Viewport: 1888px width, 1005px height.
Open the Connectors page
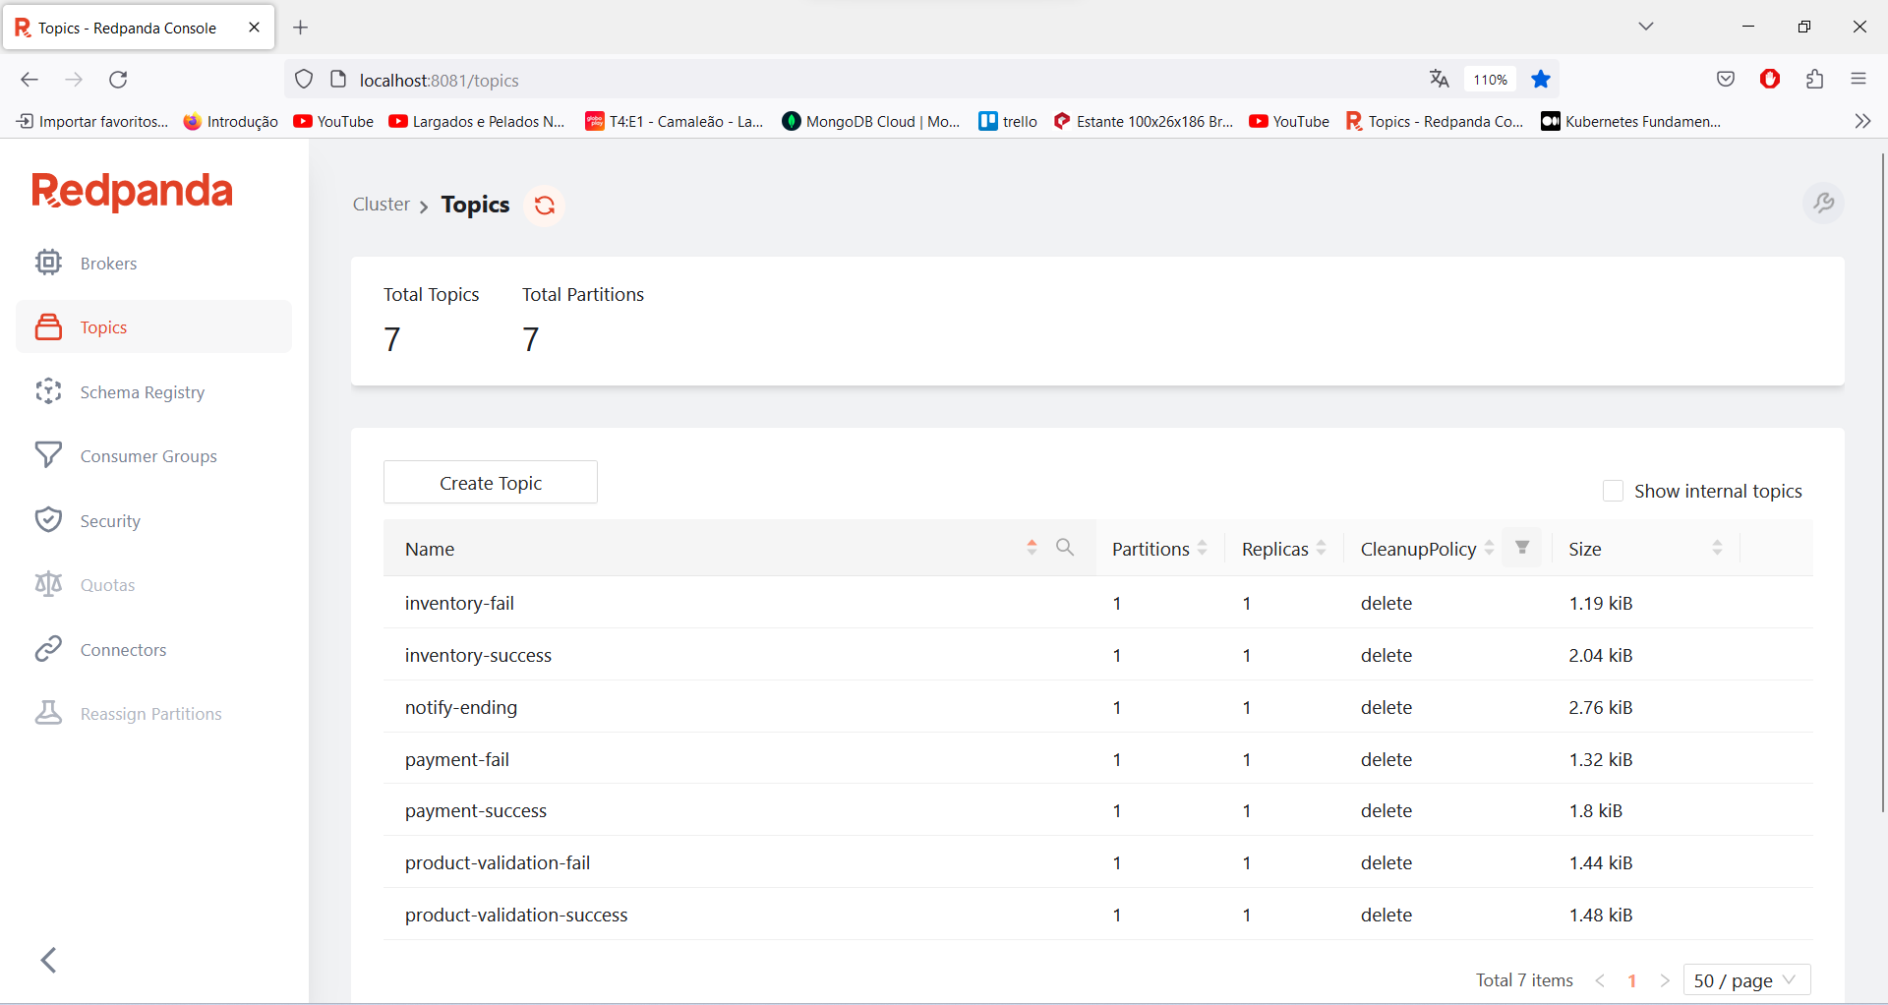(x=123, y=650)
